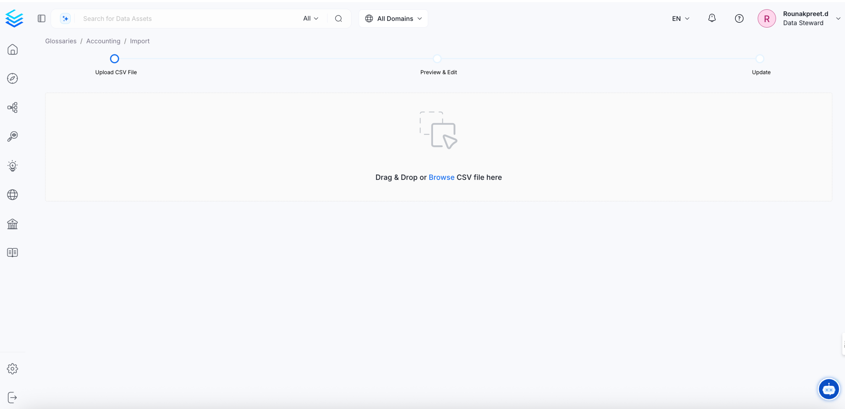
Task: Click the Search for Data Assets field
Action: (x=187, y=19)
